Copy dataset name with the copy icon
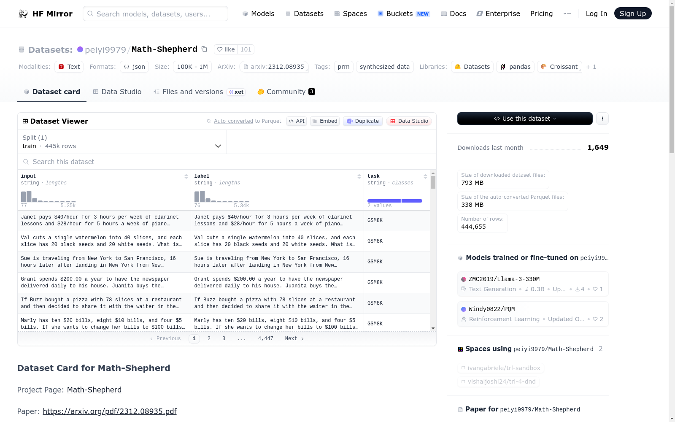 [204, 49]
